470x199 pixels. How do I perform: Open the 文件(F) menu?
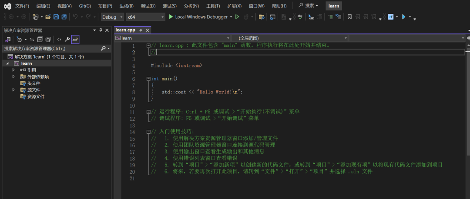(x=22, y=6)
